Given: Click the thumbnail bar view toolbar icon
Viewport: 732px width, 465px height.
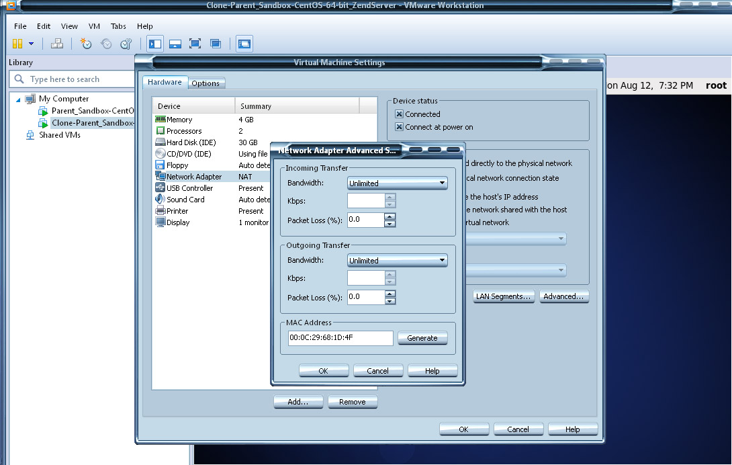Looking at the screenshot, I should pos(175,44).
